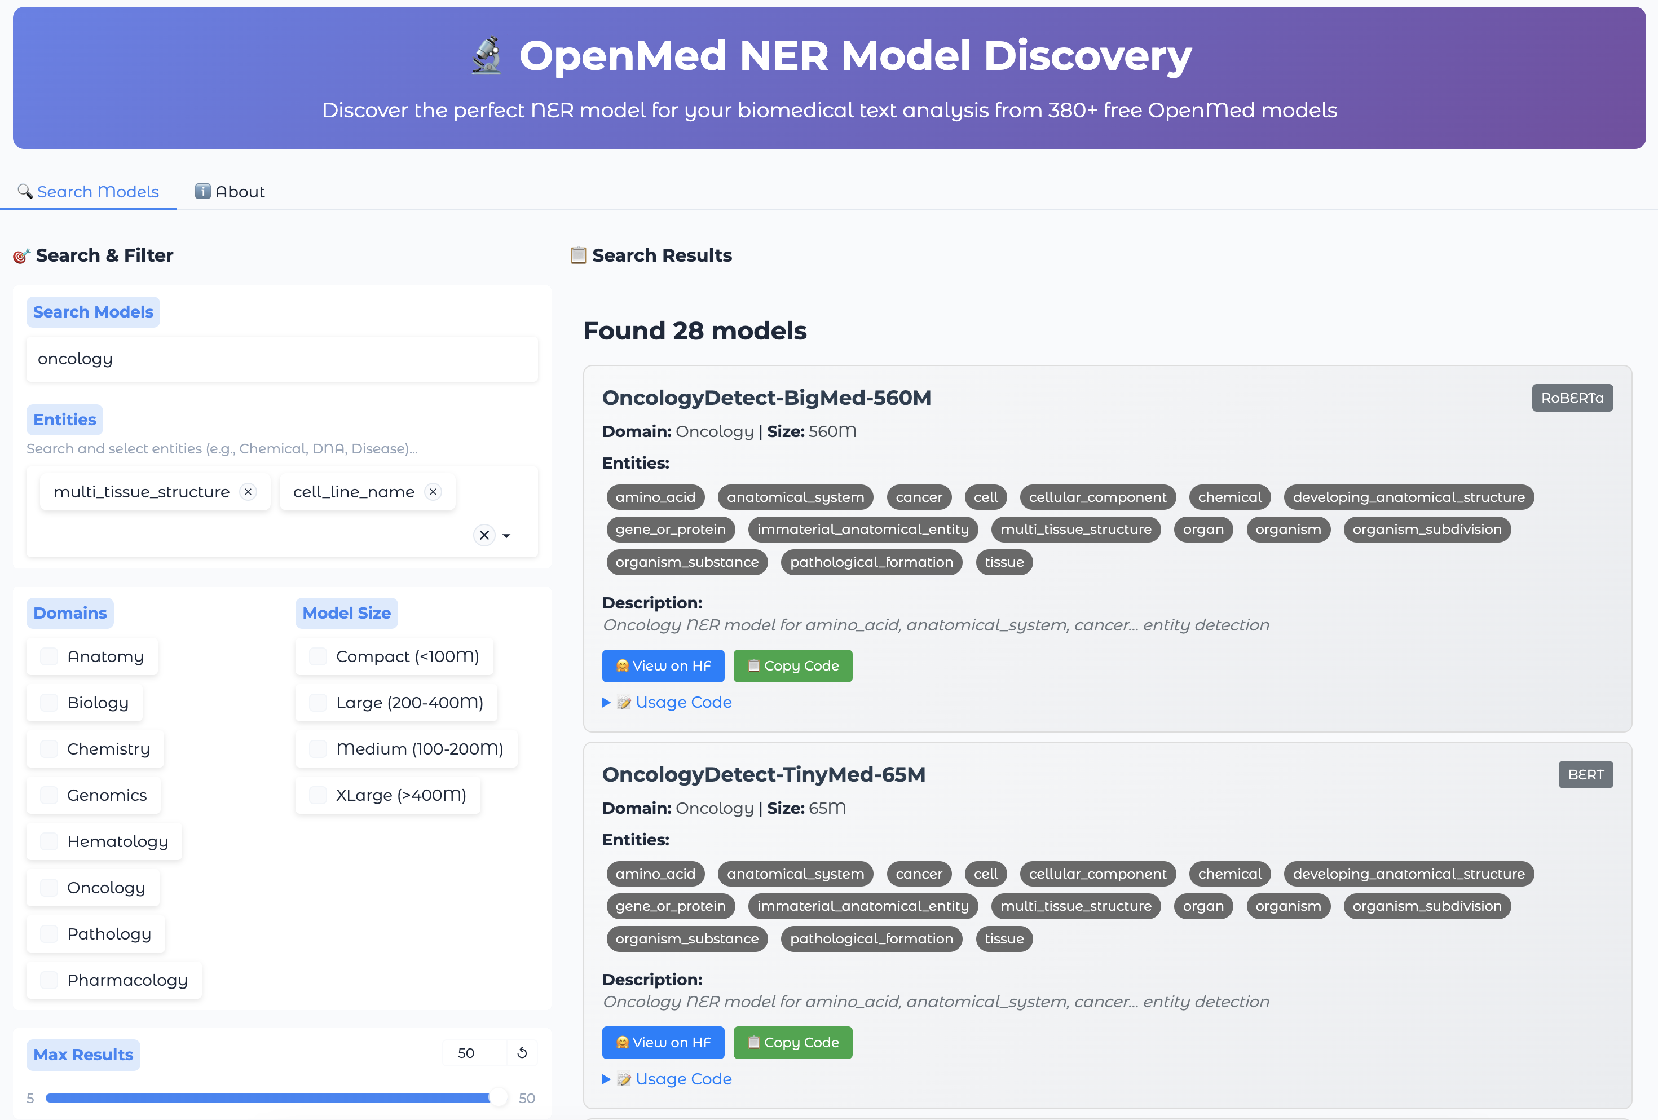This screenshot has width=1658, height=1120.
Task: Click 'gene_or_protein' tag in TinyMed-65M card
Action: tap(671, 906)
